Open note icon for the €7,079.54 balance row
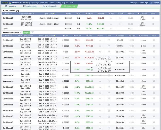The width and height of the screenshot is (161, 130). (x=154, y=98)
